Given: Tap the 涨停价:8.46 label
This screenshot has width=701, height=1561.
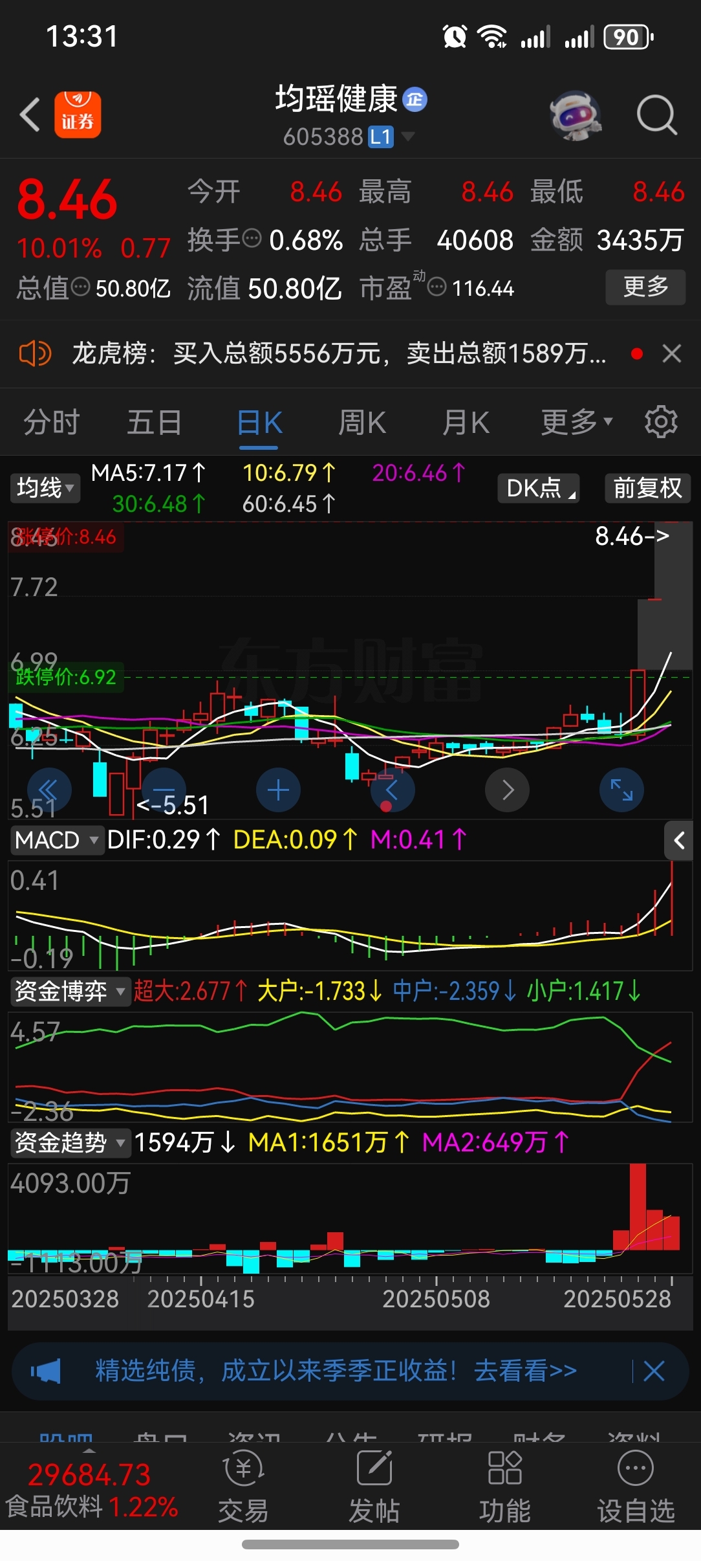Looking at the screenshot, I should 67,537.
